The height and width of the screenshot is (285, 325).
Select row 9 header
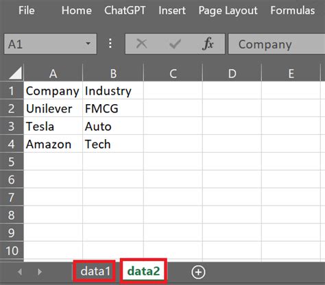(x=12, y=233)
